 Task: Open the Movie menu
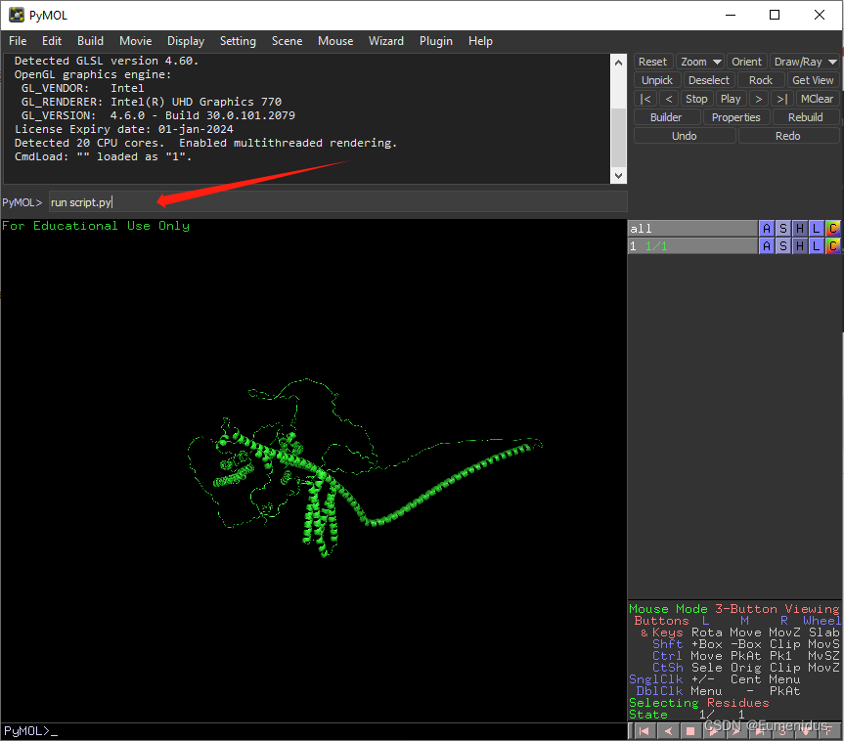[136, 41]
